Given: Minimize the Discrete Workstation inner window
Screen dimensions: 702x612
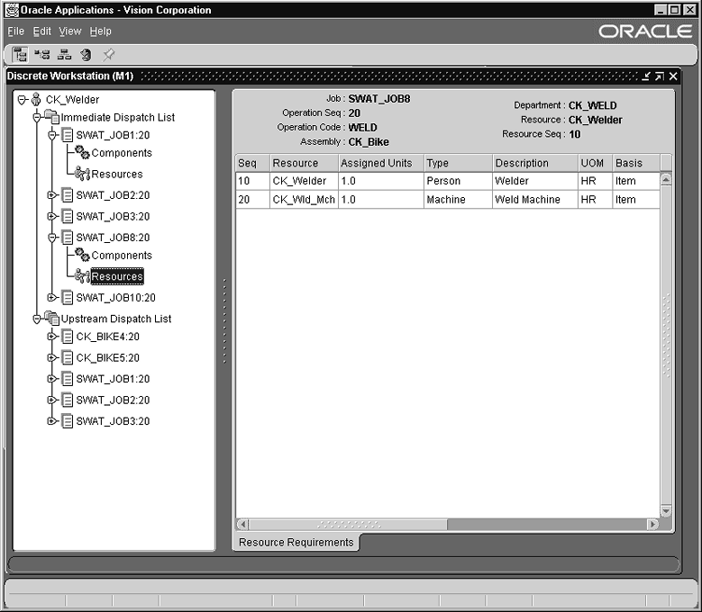Looking at the screenshot, I should (x=645, y=76).
